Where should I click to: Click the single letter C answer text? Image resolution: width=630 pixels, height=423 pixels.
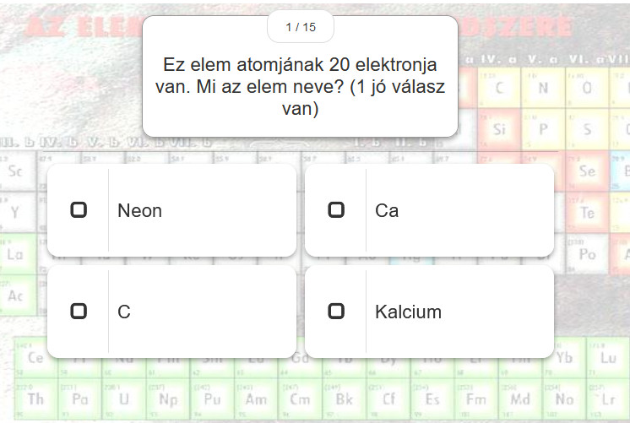point(124,312)
